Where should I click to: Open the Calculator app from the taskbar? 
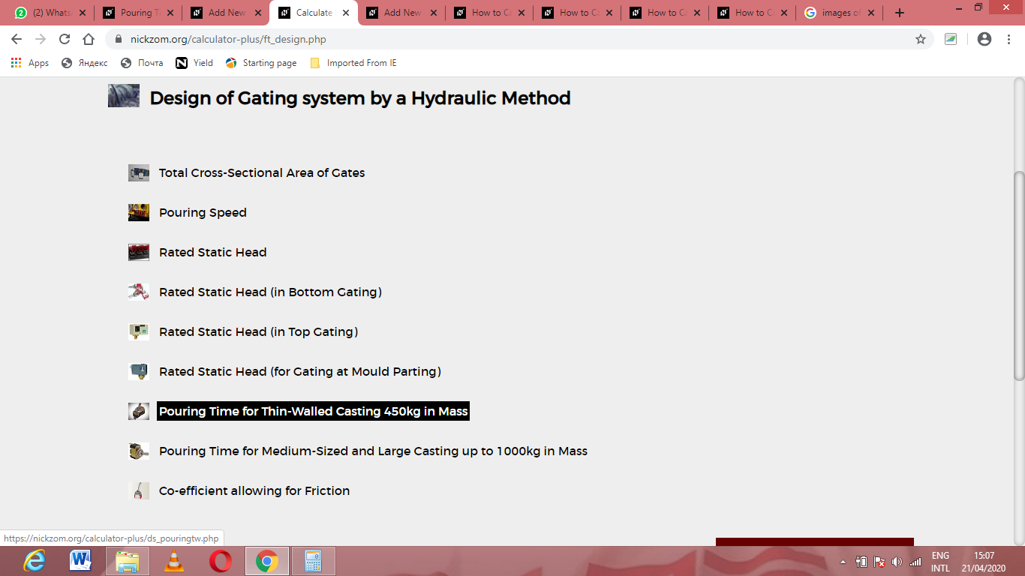(x=314, y=561)
